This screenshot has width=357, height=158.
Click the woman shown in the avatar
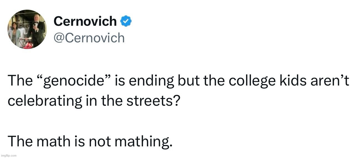click(x=15, y=32)
